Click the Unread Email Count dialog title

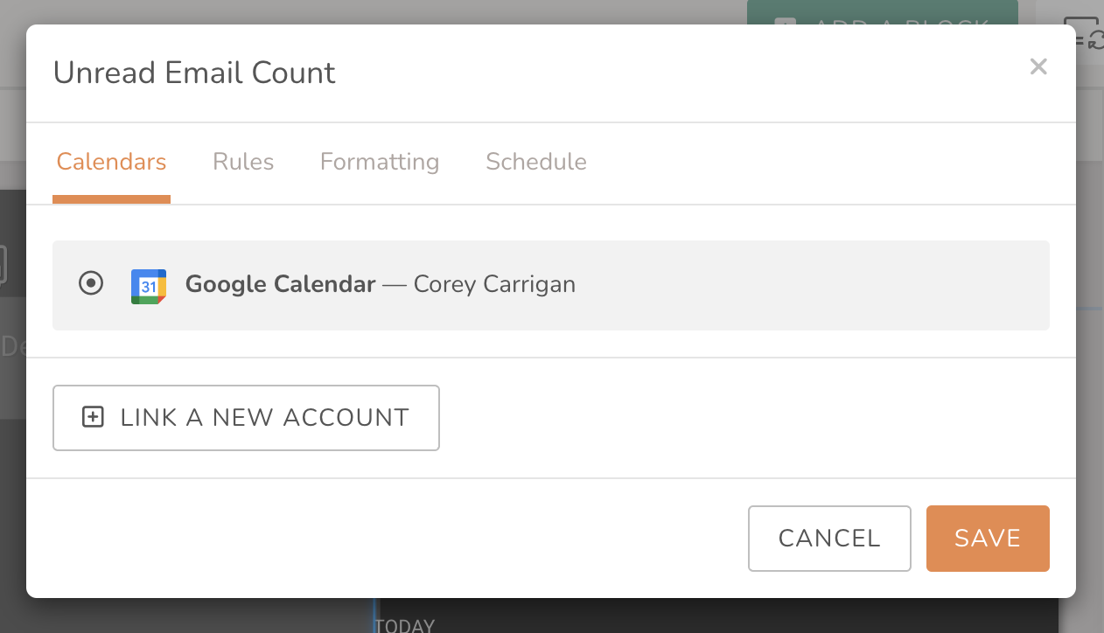click(194, 73)
